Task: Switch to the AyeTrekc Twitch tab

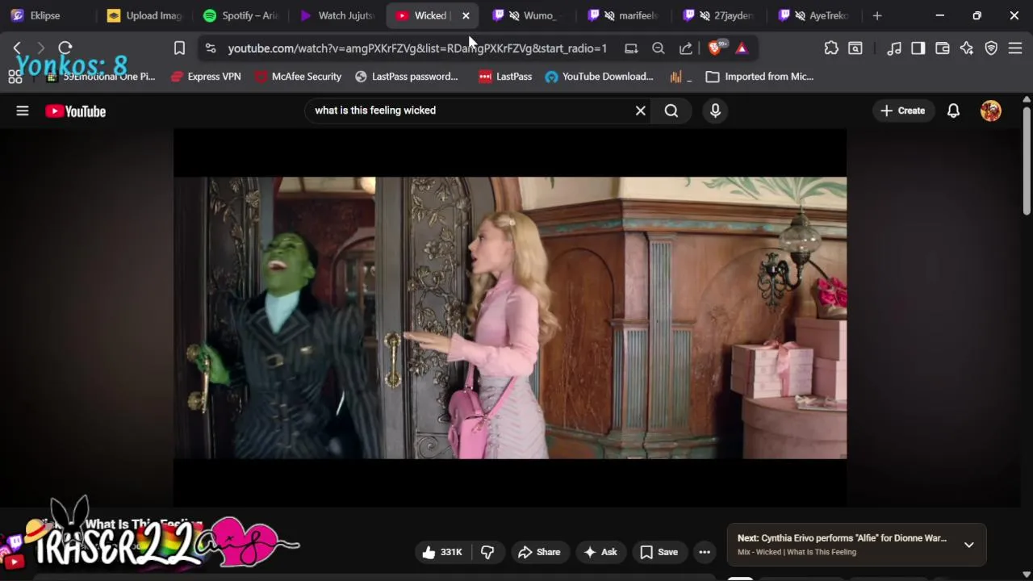Action: 816,15
